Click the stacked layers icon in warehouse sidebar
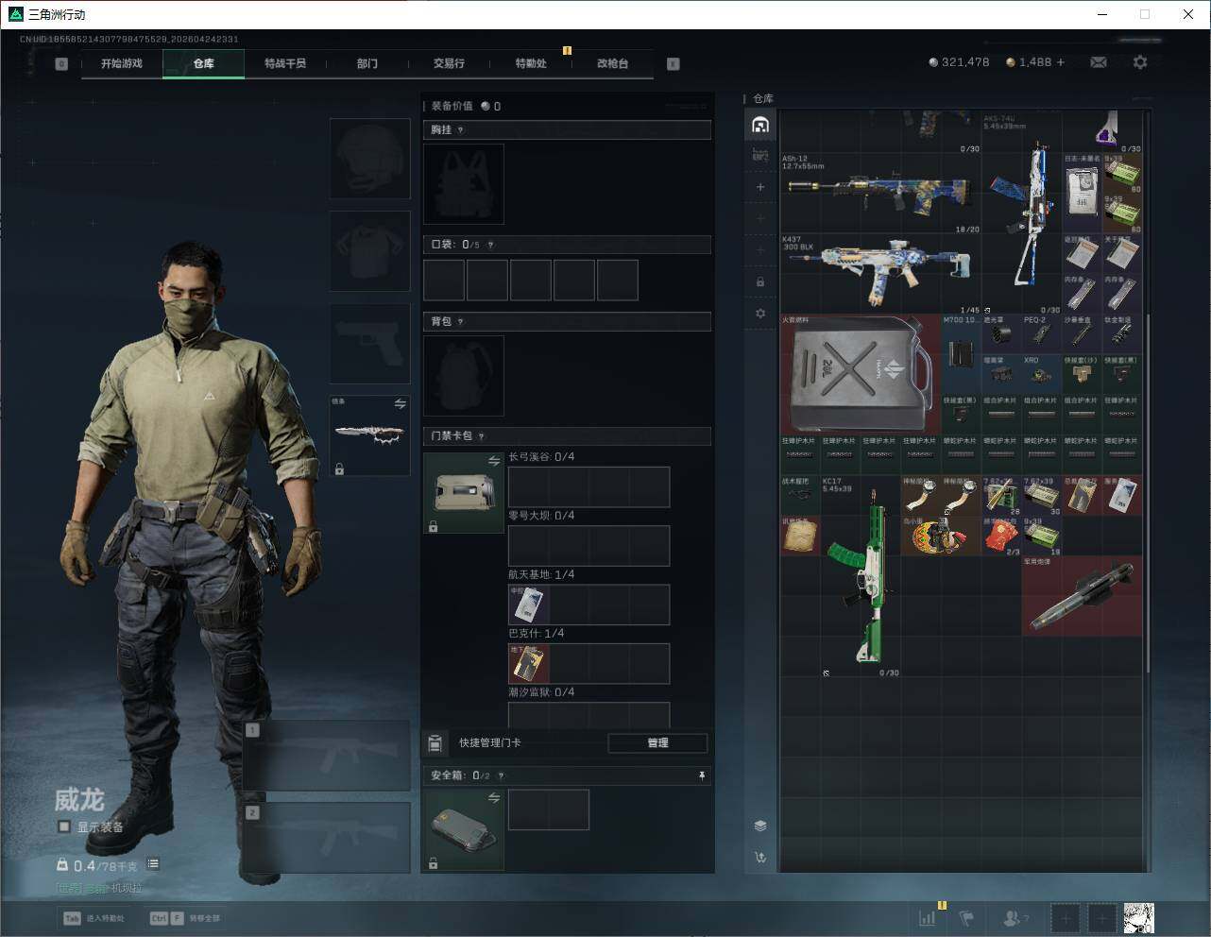 coord(760,826)
